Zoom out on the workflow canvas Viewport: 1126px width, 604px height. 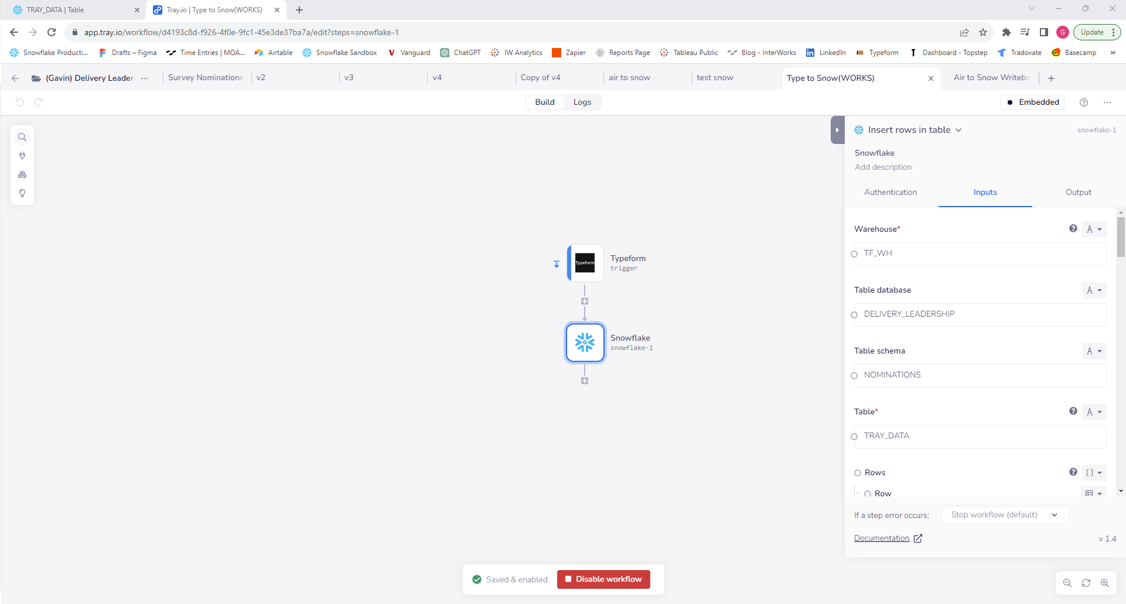pyautogui.click(x=1067, y=583)
